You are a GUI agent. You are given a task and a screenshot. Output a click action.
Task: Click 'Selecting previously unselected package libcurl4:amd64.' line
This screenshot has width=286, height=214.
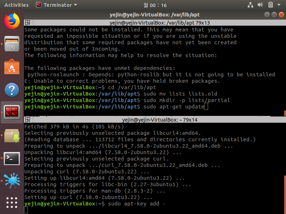[x=113, y=133]
